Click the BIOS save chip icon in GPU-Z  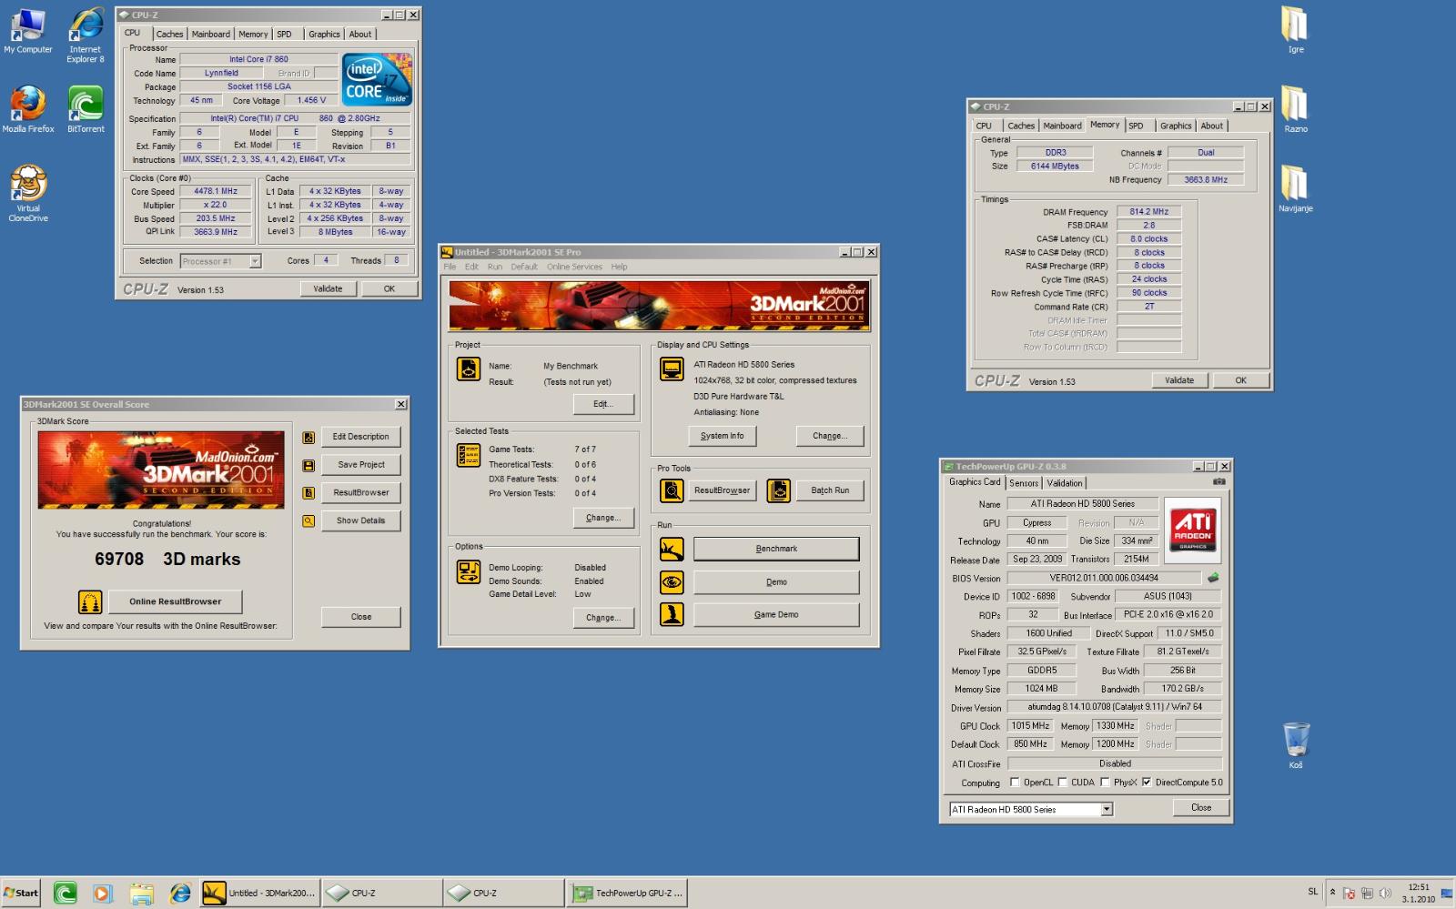tap(1212, 578)
